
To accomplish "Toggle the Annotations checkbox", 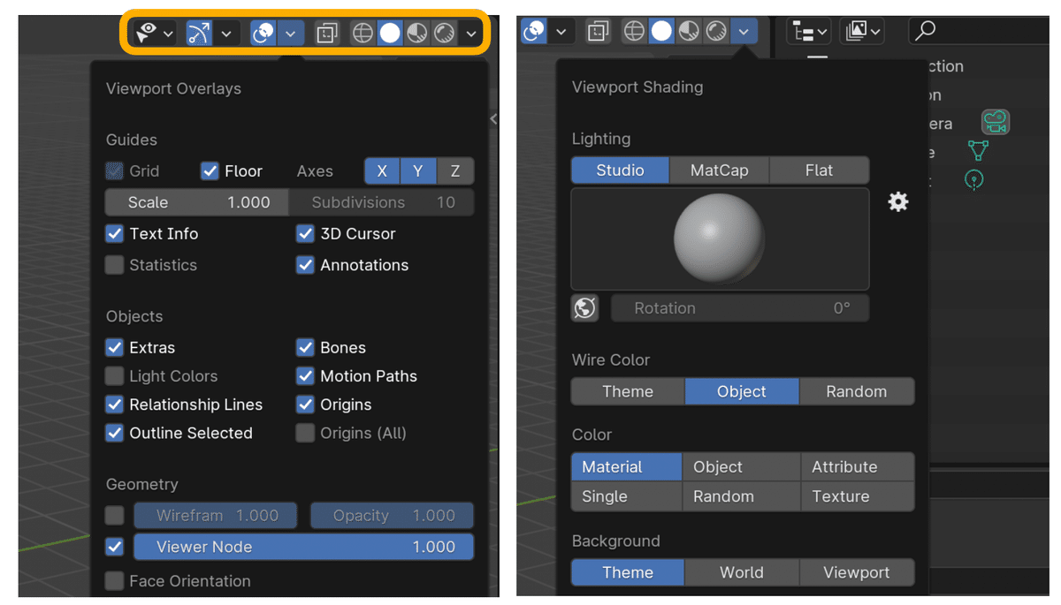I will [x=305, y=265].
